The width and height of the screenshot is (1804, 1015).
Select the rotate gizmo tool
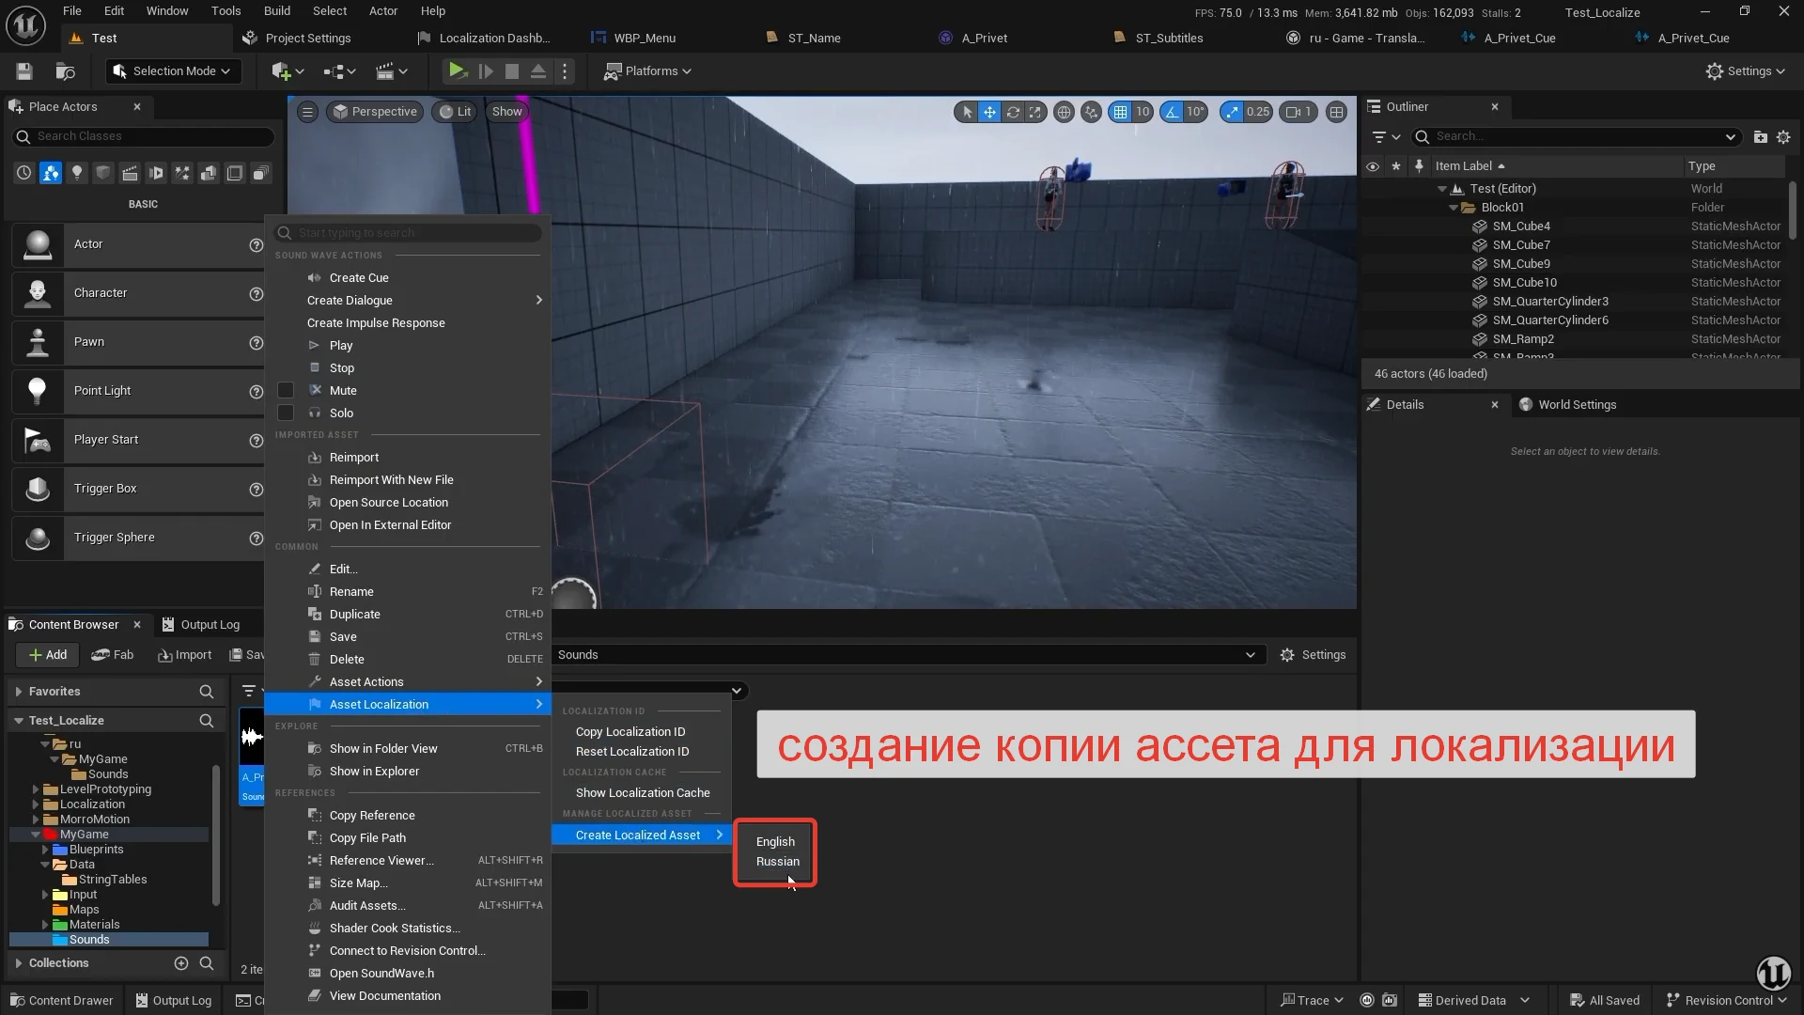(1013, 112)
